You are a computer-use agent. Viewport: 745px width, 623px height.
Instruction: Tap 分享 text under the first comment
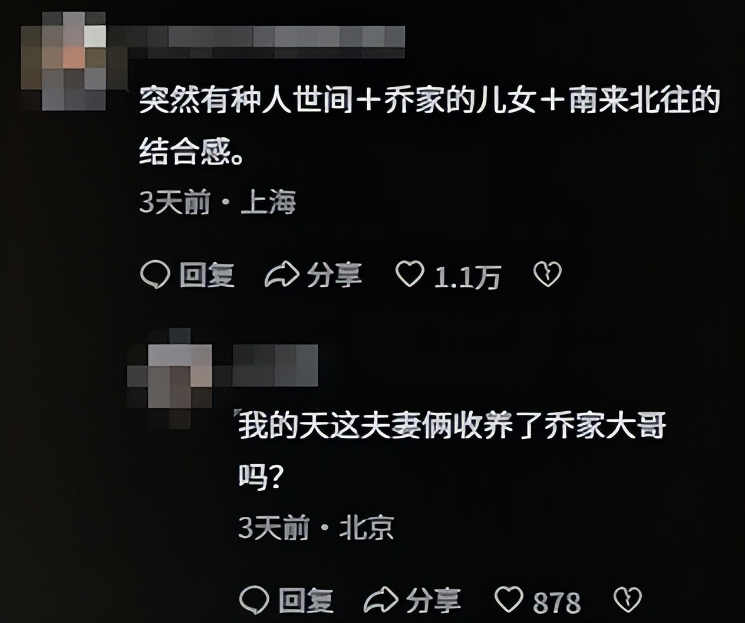coord(334,276)
